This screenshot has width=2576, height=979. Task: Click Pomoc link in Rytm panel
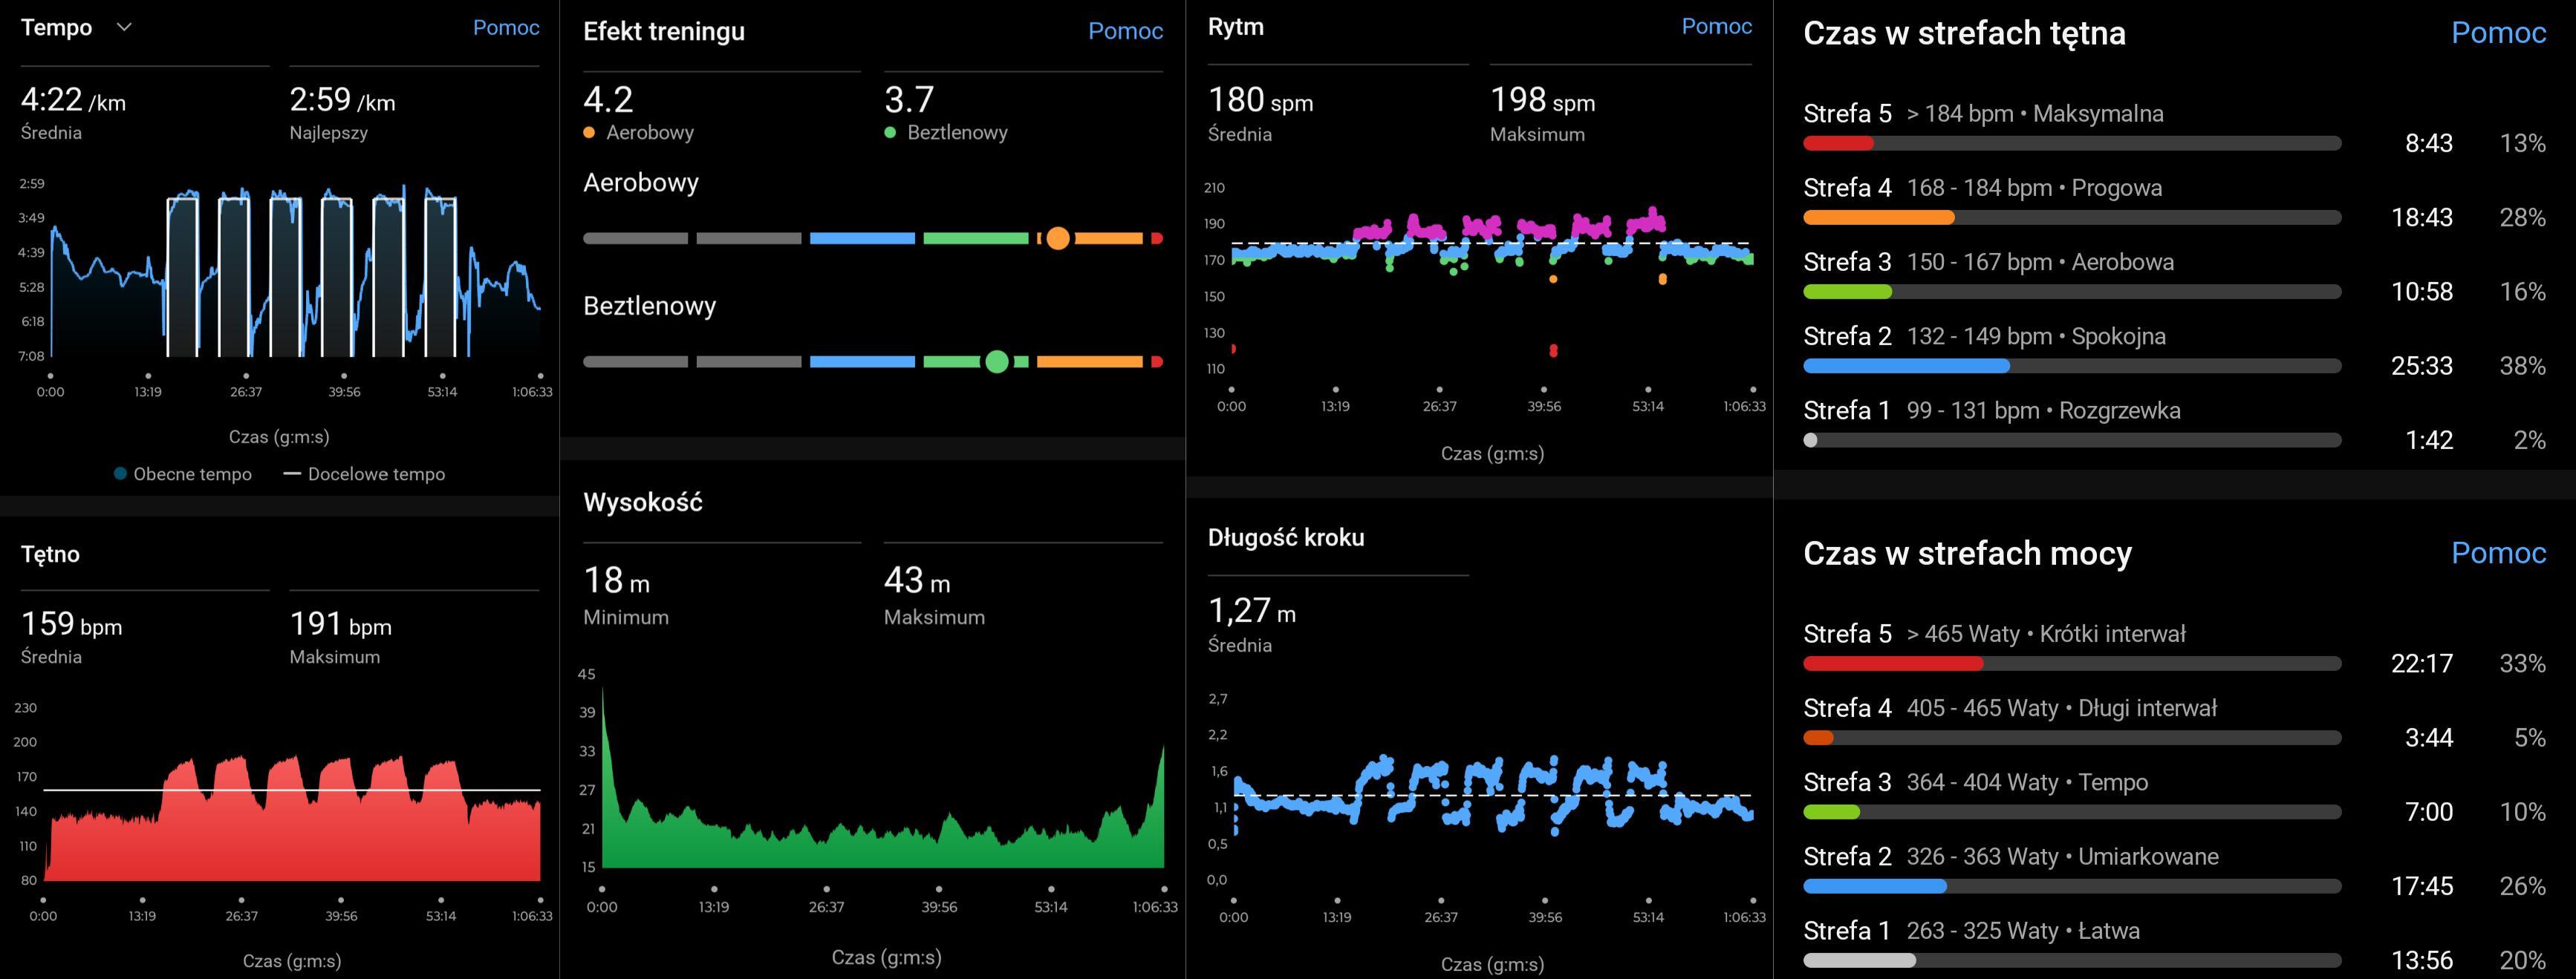(1716, 27)
